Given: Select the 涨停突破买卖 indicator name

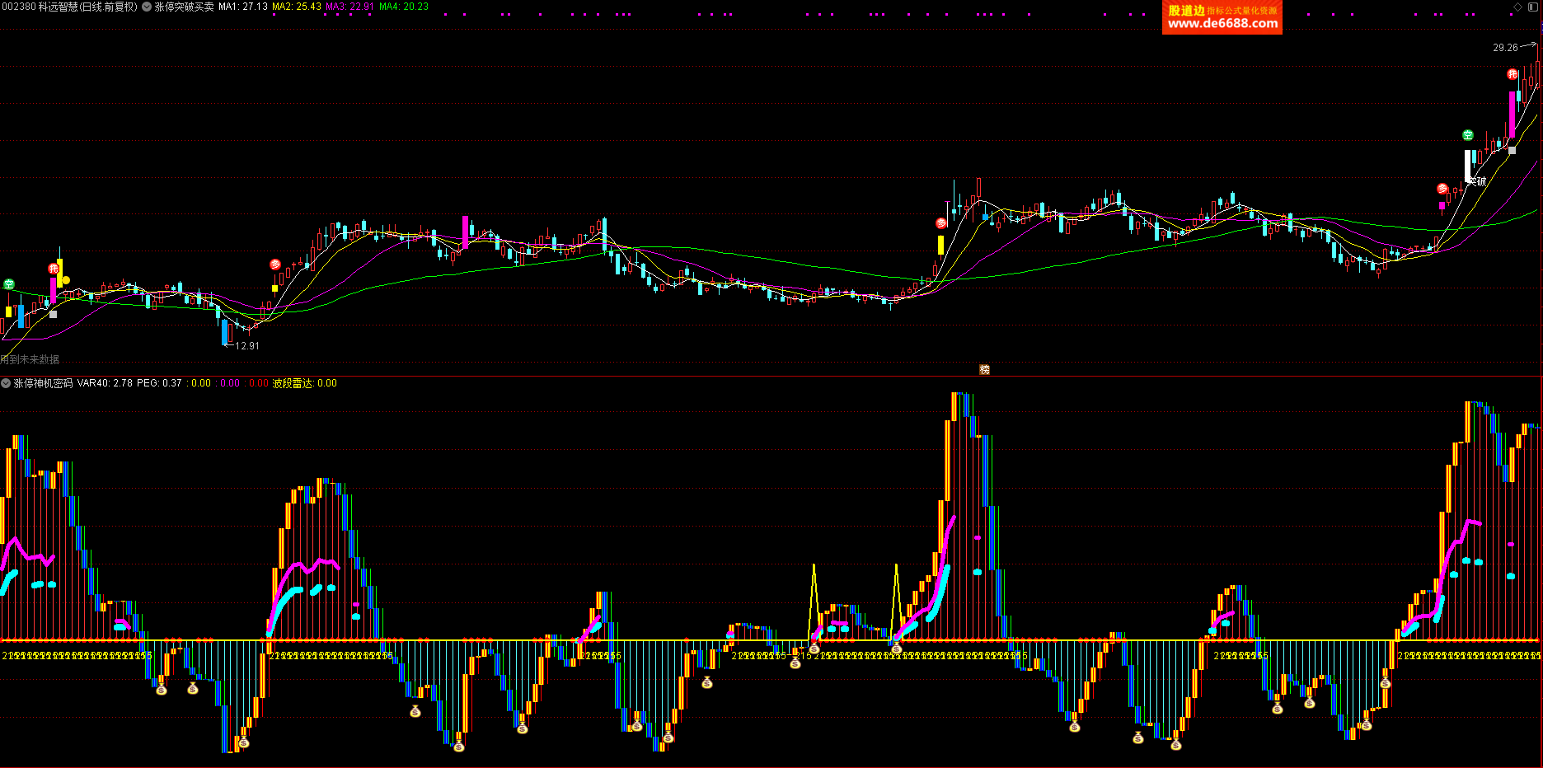Looking at the screenshot, I should pyautogui.click(x=185, y=7).
